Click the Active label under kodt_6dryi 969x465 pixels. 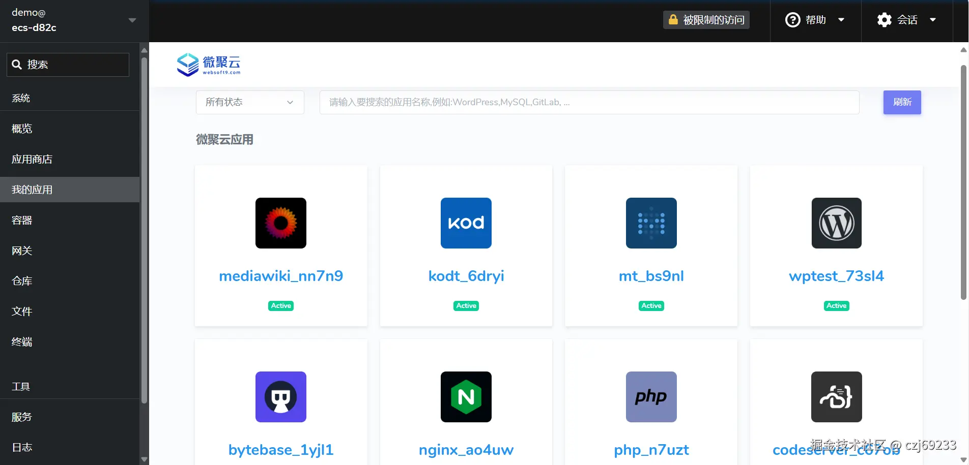click(466, 305)
